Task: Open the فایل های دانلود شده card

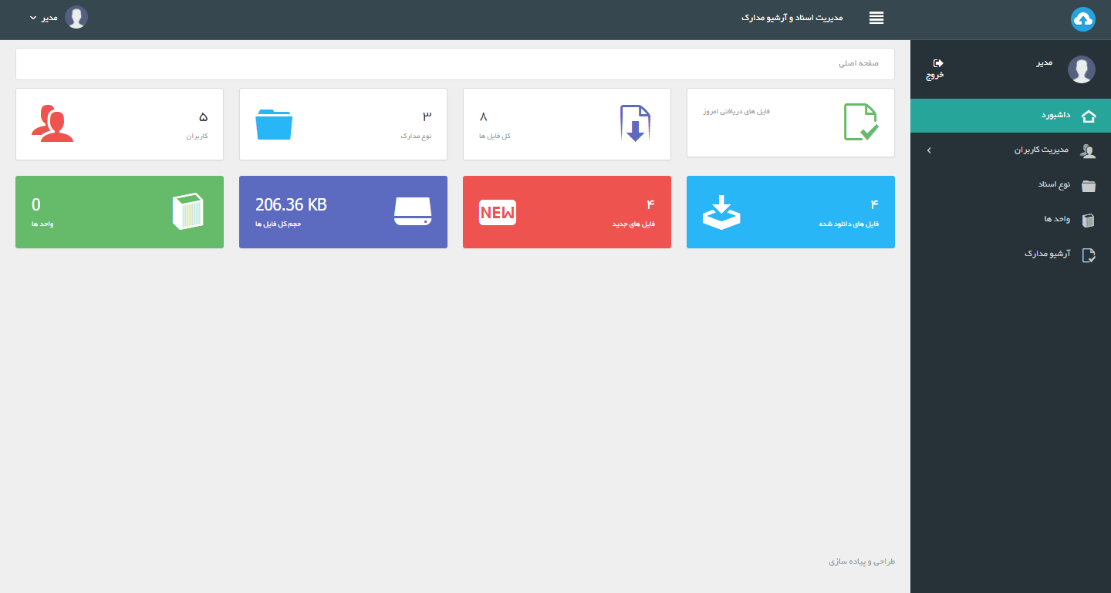Action: pos(791,212)
